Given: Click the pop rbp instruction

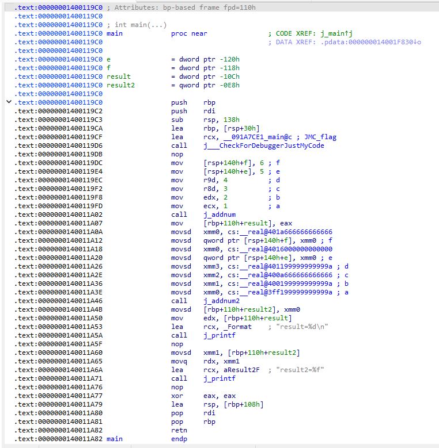Looking at the screenshot, I should (x=193, y=422).
